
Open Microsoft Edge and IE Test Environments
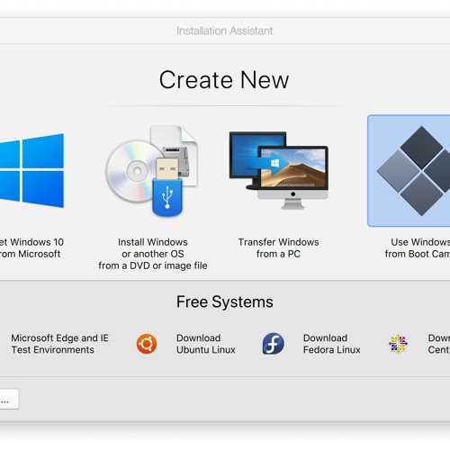click(59, 344)
